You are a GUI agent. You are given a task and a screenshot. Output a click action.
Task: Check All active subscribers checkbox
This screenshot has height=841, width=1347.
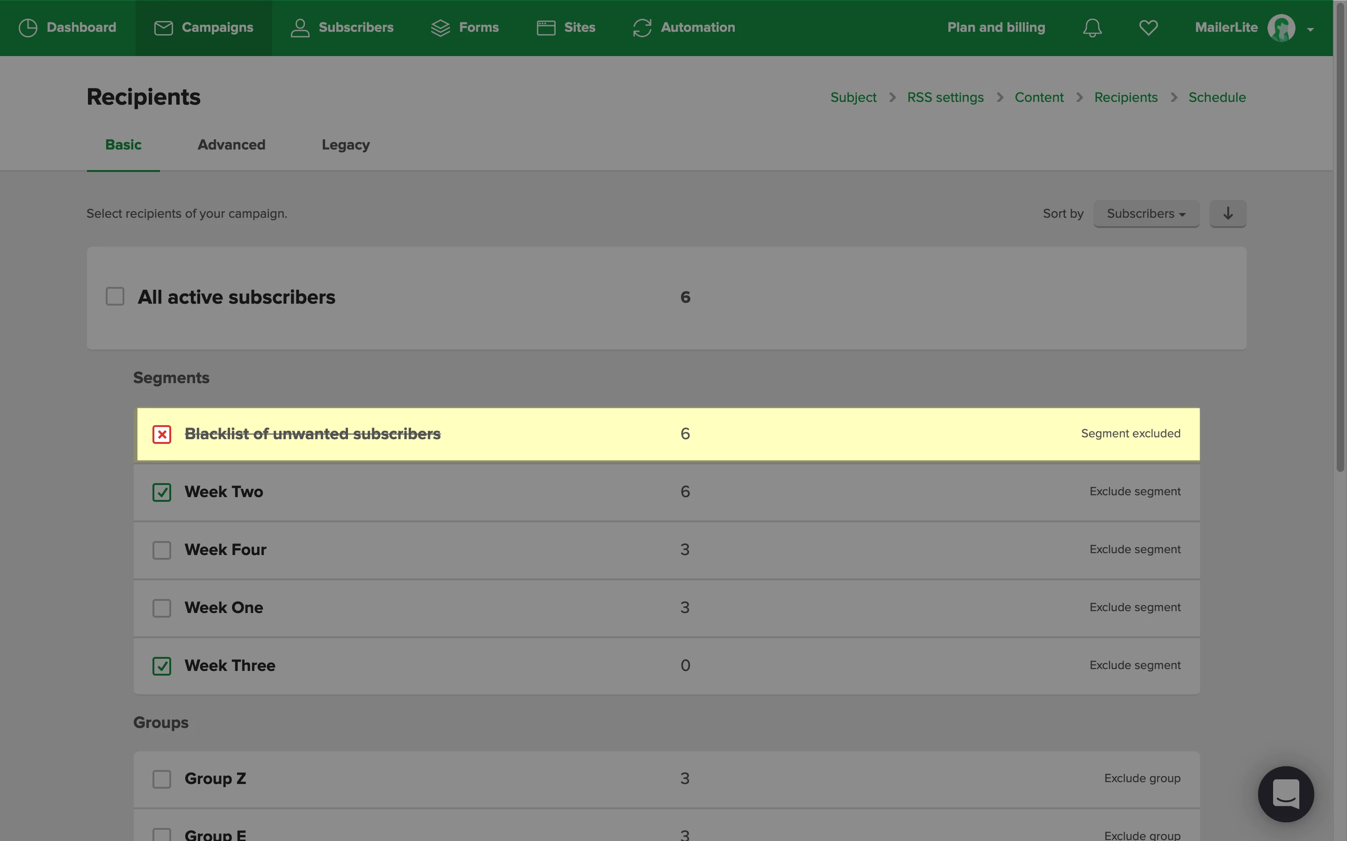115,297
